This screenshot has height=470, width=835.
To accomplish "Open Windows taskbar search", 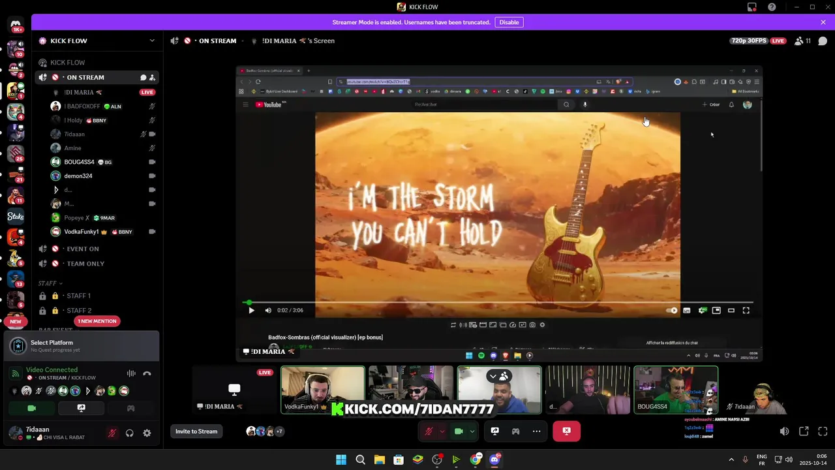I will point(360,460).
